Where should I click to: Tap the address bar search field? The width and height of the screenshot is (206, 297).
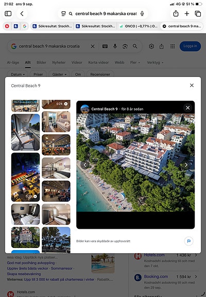click(x=103, y=13)
